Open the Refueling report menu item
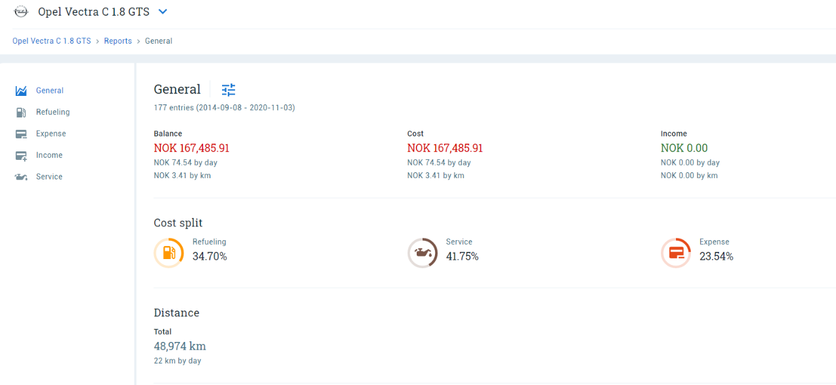Screen dimensions: 836x385 [53, 112]
